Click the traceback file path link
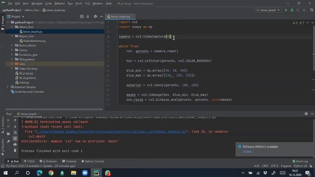The image size is (315, 177). coord(111,132)
